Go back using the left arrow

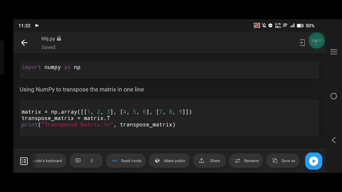click(x=24, y=43)
